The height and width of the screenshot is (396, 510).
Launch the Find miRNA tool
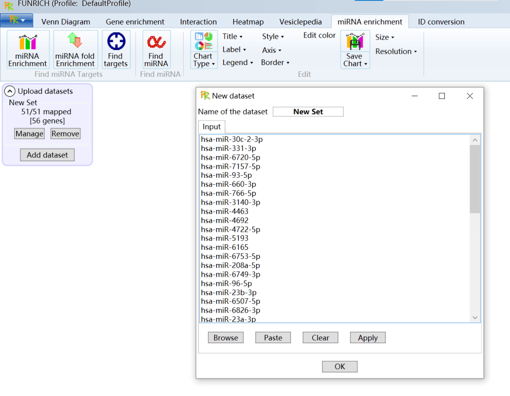click(156, 49)
